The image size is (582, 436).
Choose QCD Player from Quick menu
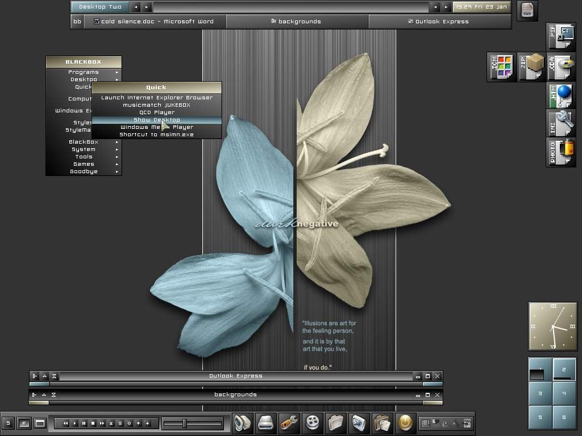(x=156, y=112)
